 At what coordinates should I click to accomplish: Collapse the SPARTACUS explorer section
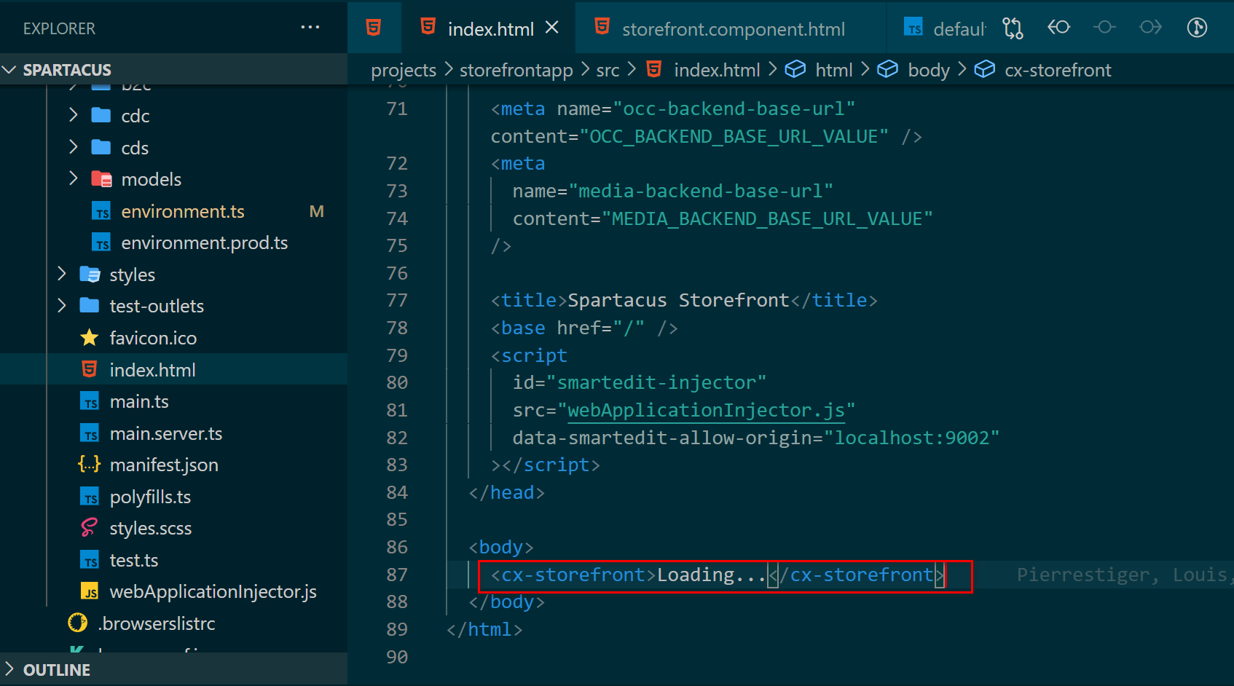tap(9, 70)
